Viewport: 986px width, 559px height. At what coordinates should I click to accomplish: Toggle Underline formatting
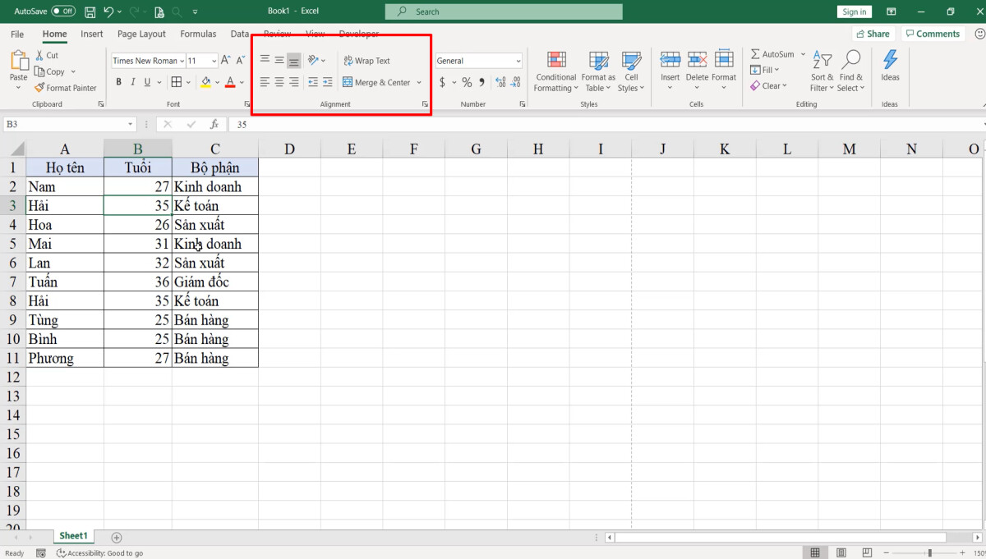pos(147,82)
